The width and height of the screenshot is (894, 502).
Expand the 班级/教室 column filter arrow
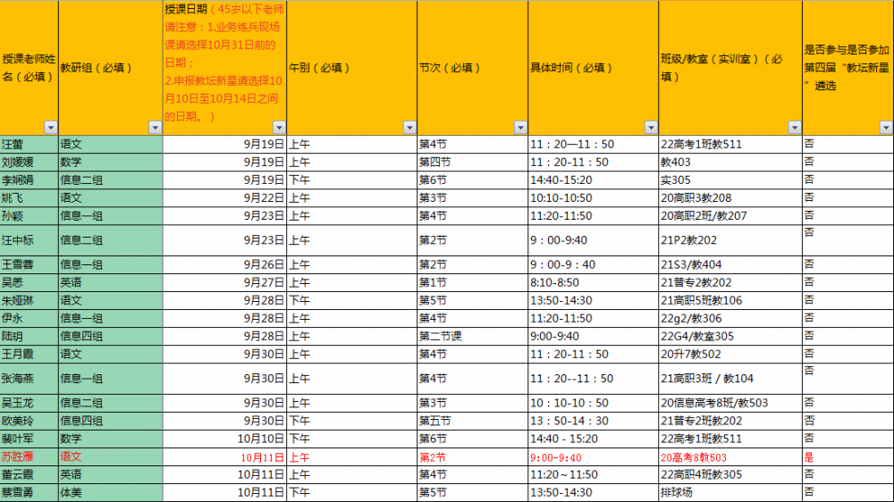click(x=794, y=128)
